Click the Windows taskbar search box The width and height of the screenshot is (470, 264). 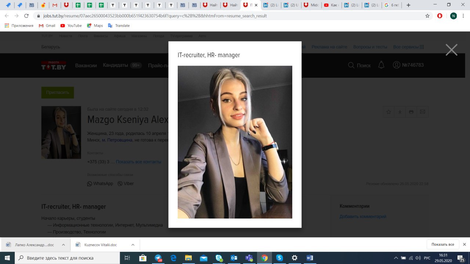tap(67, 258)
